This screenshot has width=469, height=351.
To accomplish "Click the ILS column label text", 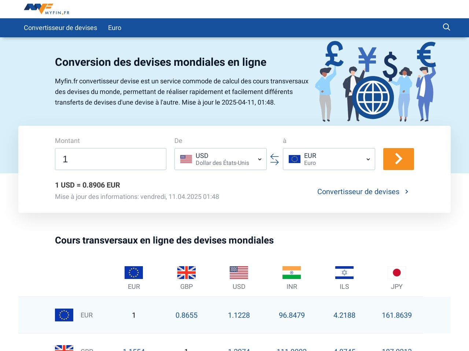I will [344, 287].
